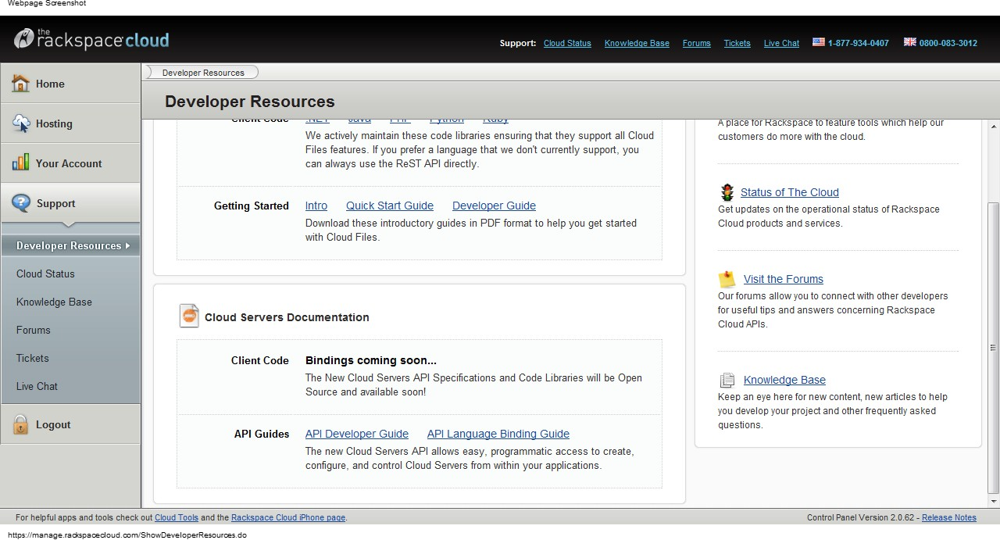Open the Rackspace Cloud iPhone page link

click(288, 517)
